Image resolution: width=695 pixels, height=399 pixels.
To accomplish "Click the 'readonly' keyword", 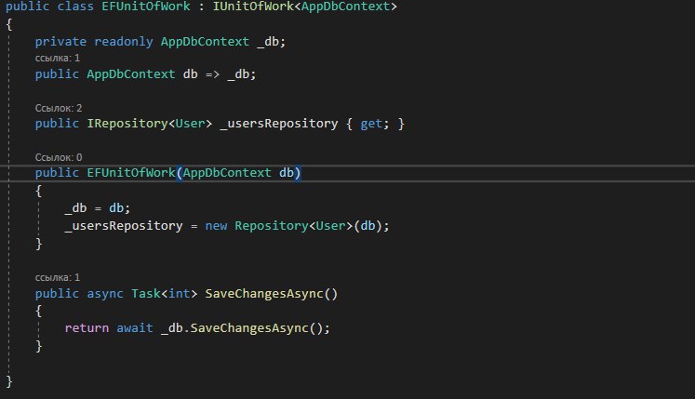I will tap(123, 42).
